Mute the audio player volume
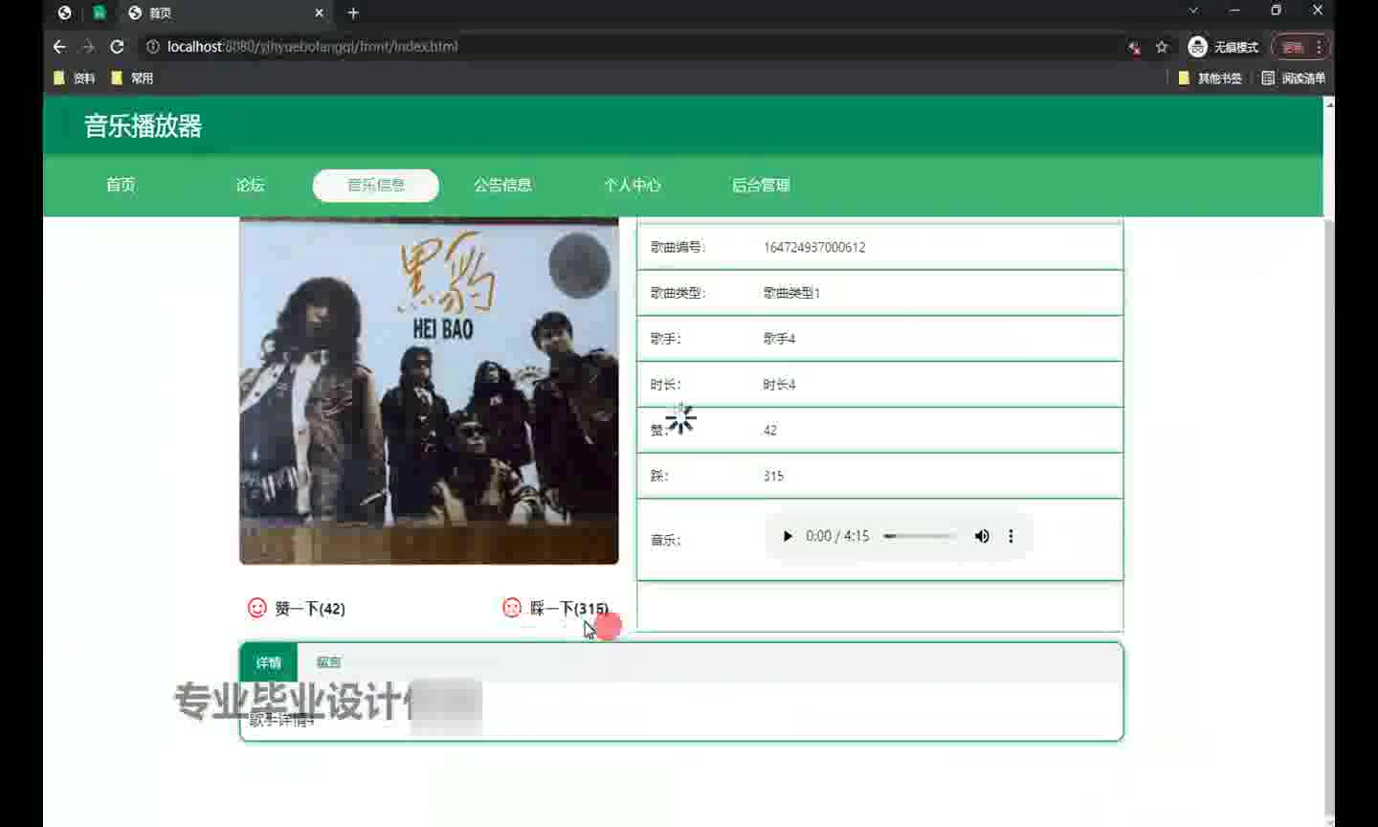 coord(982,536)
